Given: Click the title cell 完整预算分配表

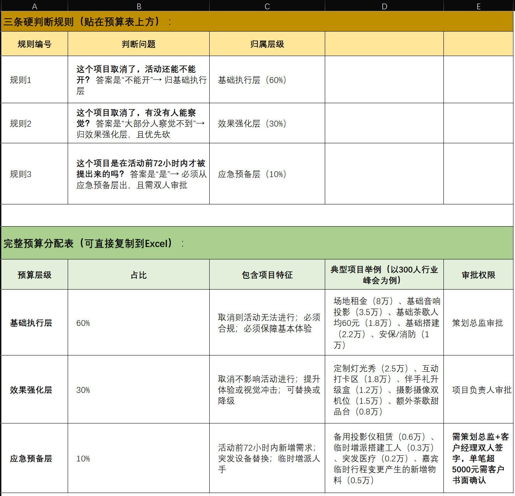Looking at the screenshot, I should pos(257,243).
